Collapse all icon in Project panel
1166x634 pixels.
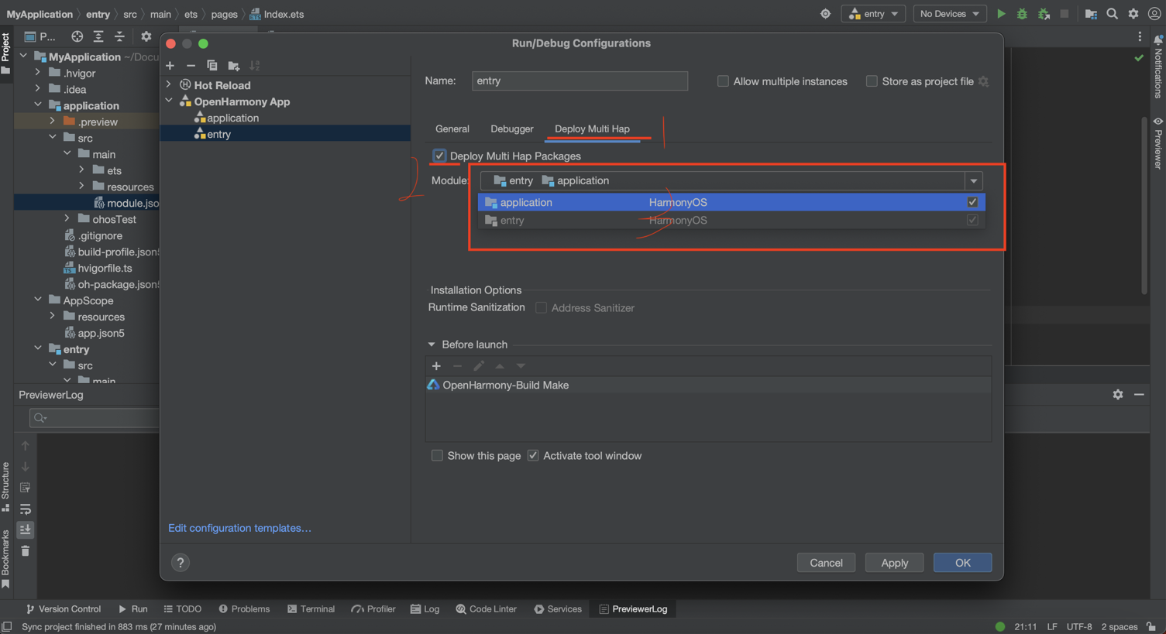click(x=119, y=36)
